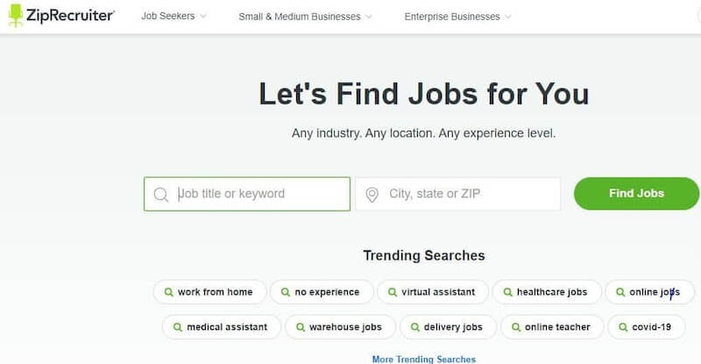Screen dimensions: 701x364
Task: Focus the Job title or keyword field
Action: (247, 194)
